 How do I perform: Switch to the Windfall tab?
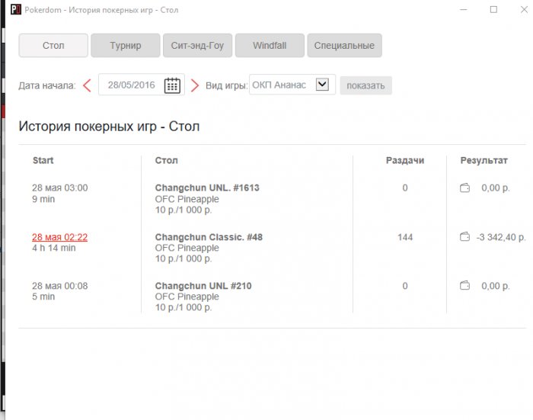pyautogui.click(x=270, y=46)
